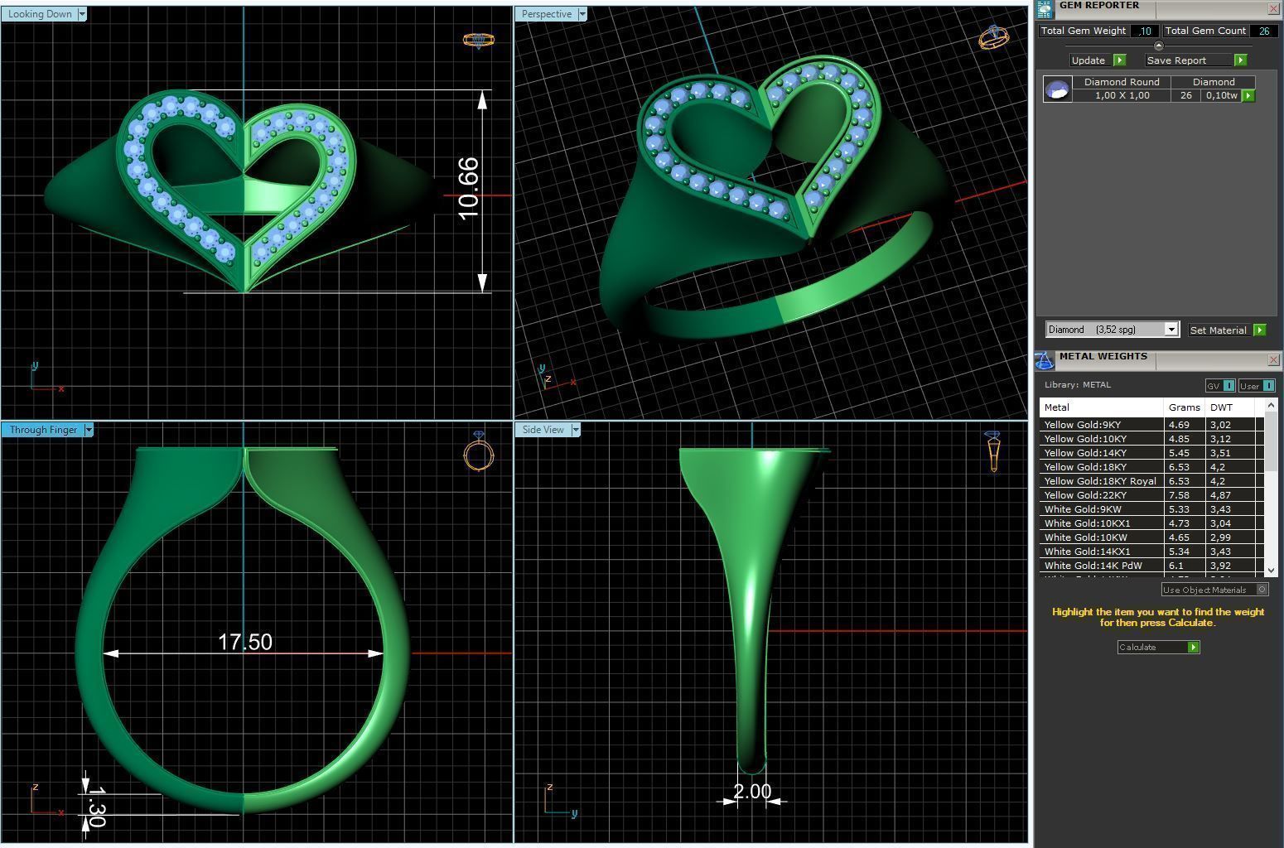Image resolution: width=1284 pixels, height=848 pixels.
Task: Click the Looking Down viewport ring icon
Action: pyautogui.click(x=479, y=40)
